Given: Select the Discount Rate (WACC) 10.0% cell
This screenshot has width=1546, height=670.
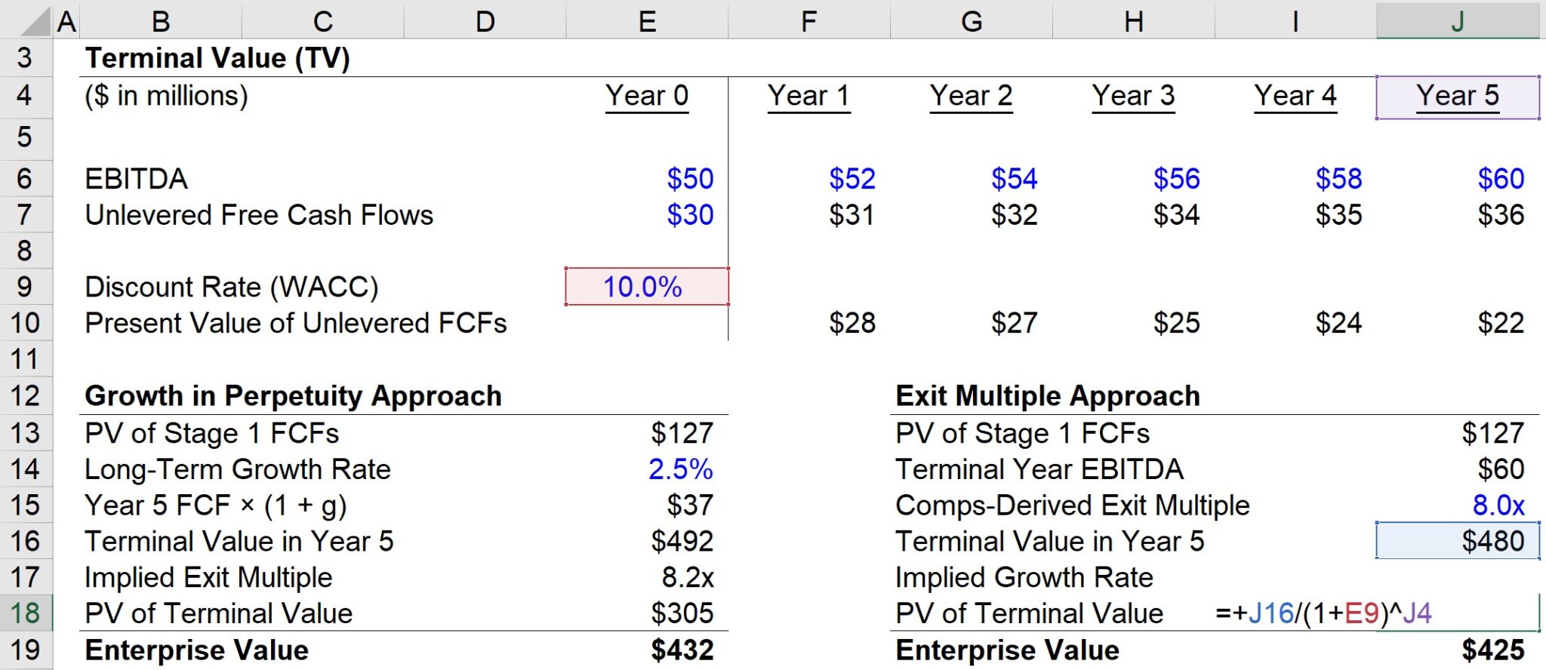Looking at the screenshot, I should coord(645,287).
